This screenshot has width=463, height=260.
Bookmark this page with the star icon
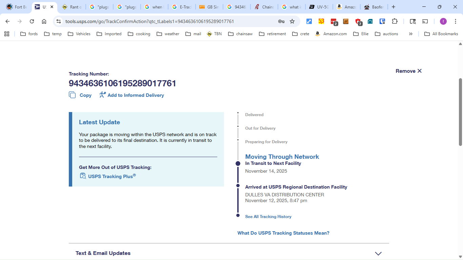click(292, 21)
